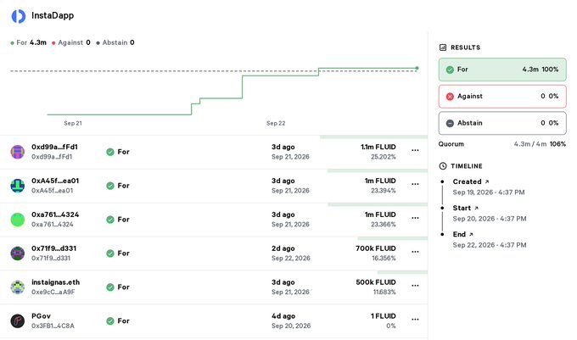Click the Against 0 chart legend
The image size is (577, 340).
tap(71, 42)
